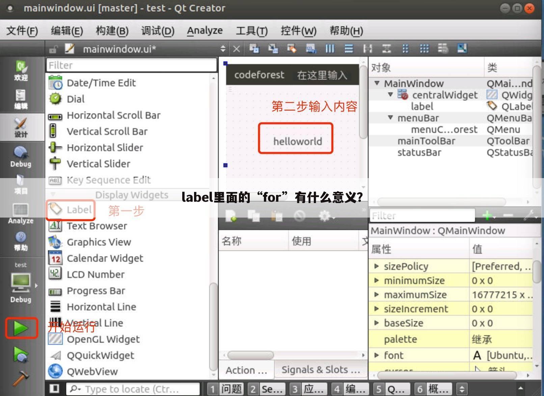The height and width of the screenshot is (396, 544).
Task: Open the 构建(B) menu
Action: coord(112,31)
